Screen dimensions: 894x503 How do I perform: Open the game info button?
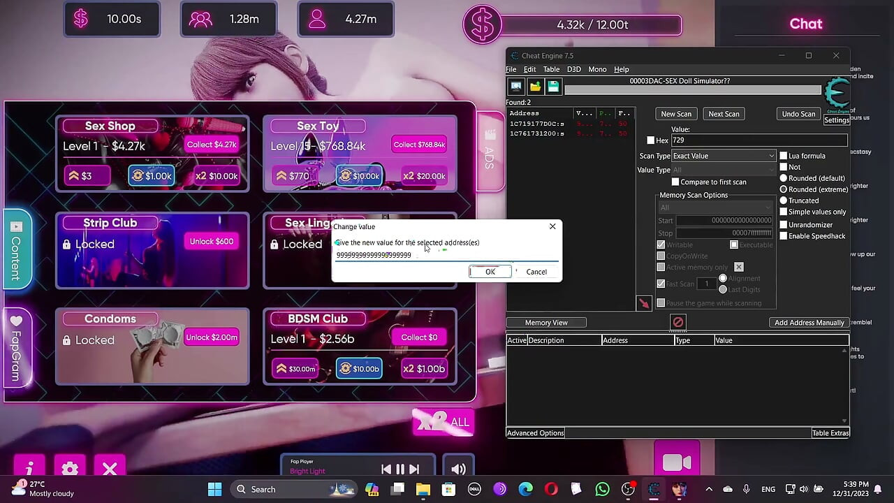coord(29,467)
